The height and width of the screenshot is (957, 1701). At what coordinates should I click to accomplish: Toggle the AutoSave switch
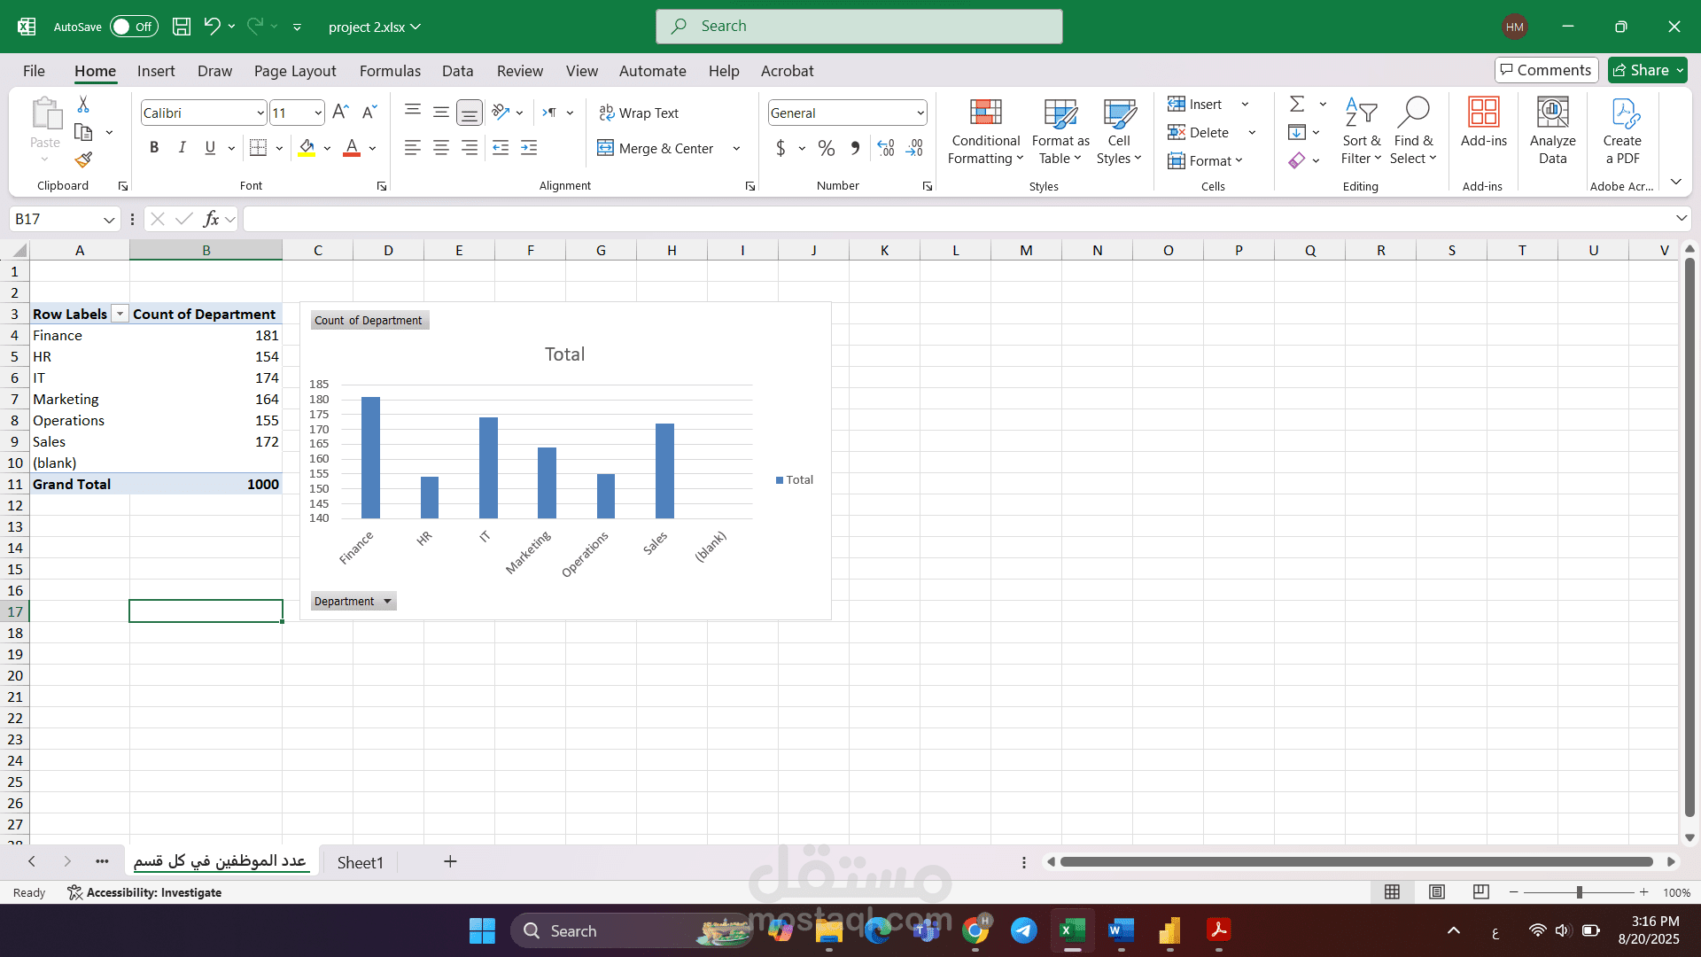point(134,27)
